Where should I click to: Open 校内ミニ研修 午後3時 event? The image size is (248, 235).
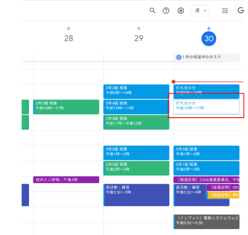point(66,180)
